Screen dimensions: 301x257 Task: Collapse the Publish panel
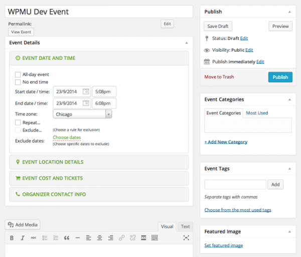[289, 12]
